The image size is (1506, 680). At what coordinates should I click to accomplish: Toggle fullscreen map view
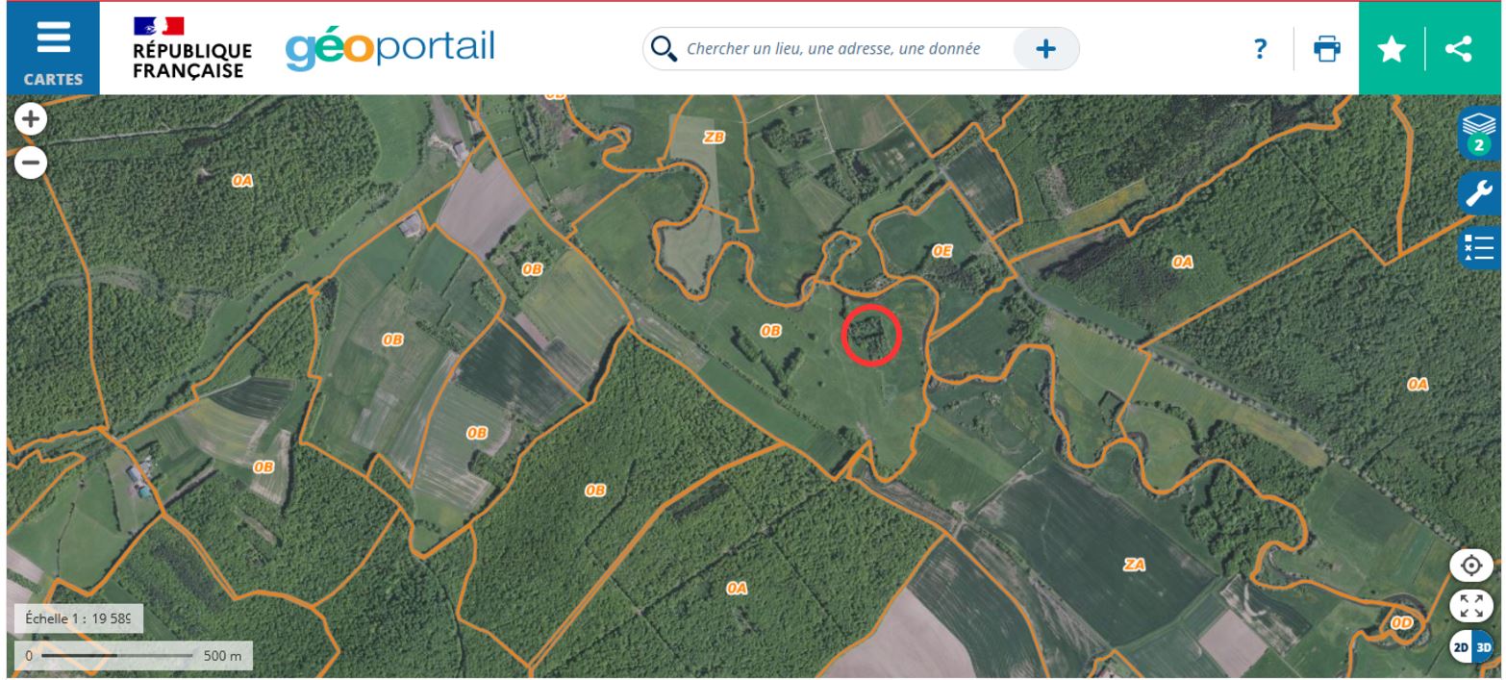tap(1471, 606)
